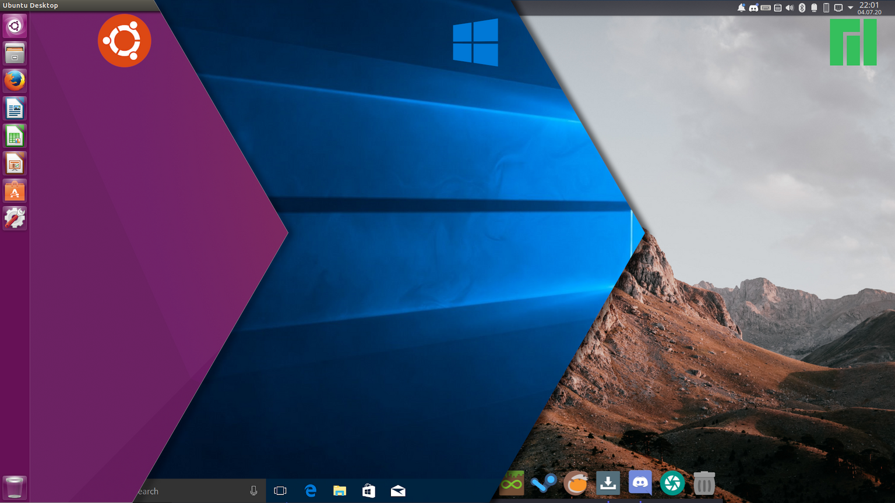This screenshot has width=895, height=503.
Task: Open notifications bell in the system tray
Action: [741, 8]
